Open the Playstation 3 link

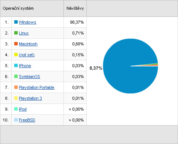click(x=30, y=98)
